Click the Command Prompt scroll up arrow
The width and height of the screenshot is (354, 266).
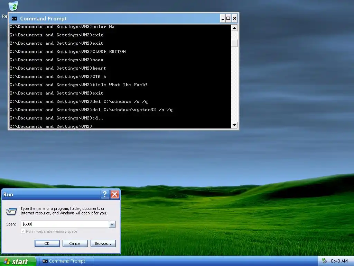(x=234, y=28)
